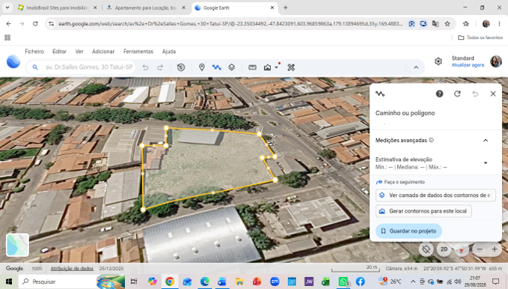Open Google Earth settings gear
Screen dimensions: 508x289
point(438,61)
